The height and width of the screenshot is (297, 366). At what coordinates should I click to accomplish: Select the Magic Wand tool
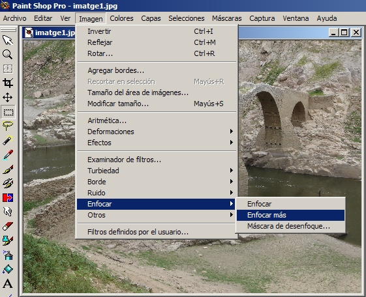click(8, 141)
